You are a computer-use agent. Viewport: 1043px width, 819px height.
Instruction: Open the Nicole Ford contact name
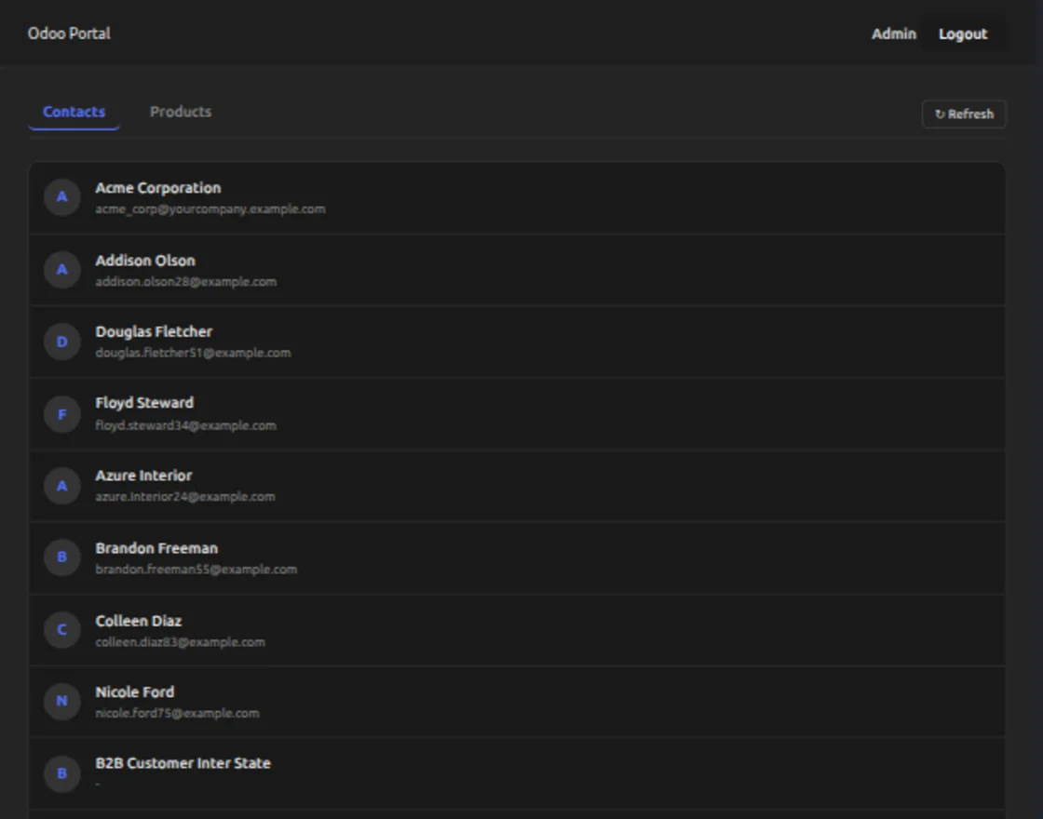(x=135, y=691)
